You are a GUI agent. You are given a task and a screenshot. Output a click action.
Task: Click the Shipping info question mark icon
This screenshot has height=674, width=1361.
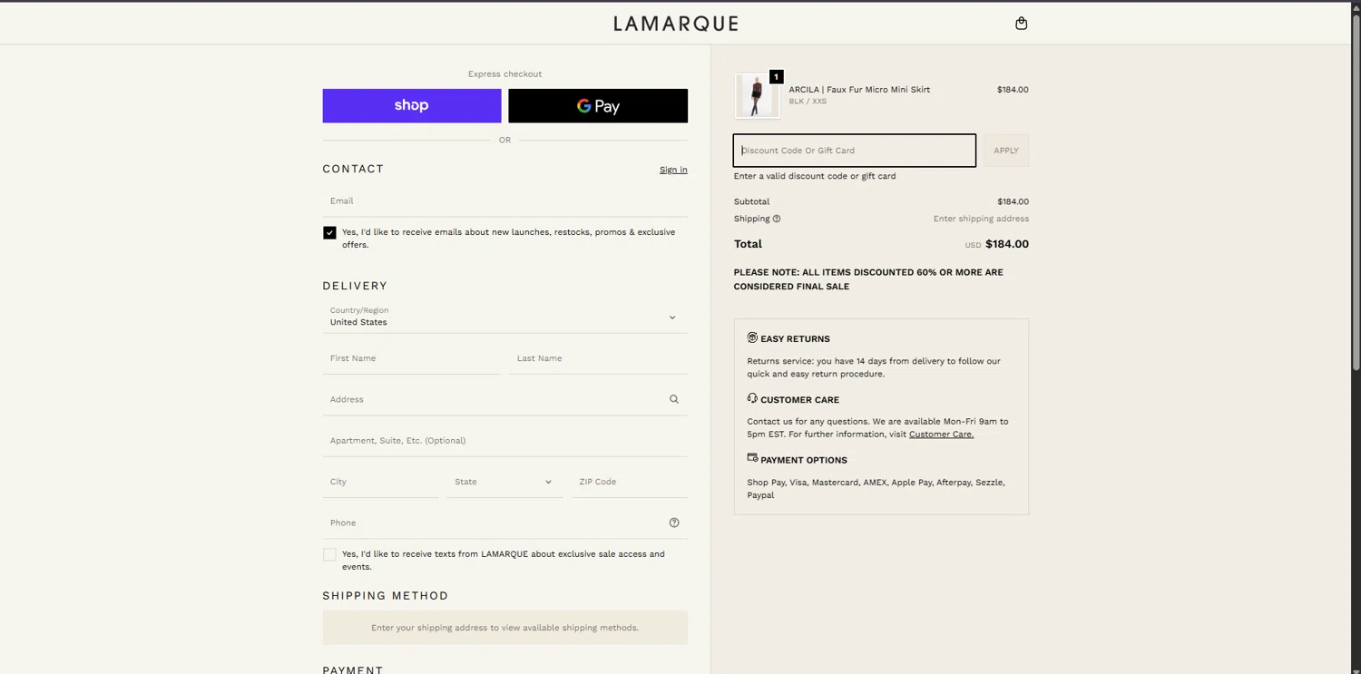[x=777, y=219]
